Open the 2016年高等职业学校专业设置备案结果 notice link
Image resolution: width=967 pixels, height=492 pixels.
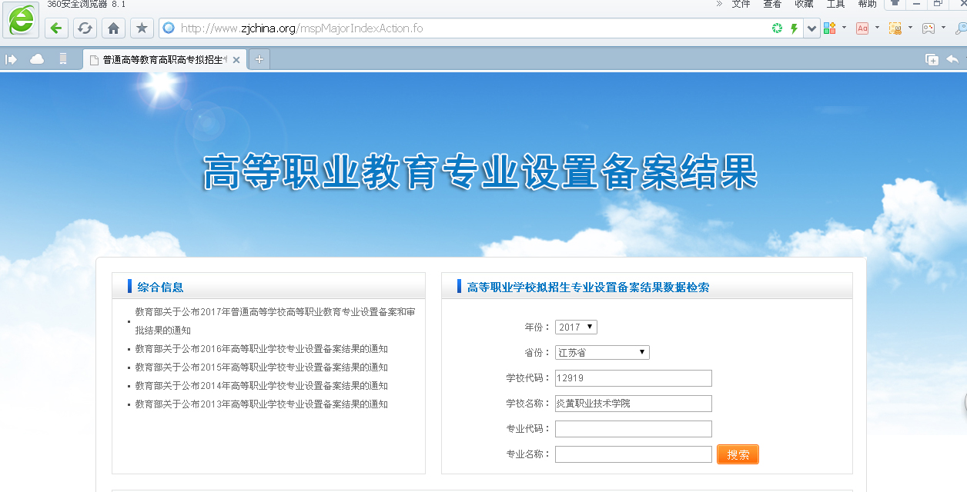[261, 349]
